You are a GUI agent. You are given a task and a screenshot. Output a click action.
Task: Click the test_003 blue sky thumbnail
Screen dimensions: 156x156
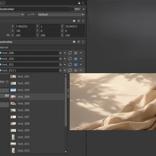[13, 90]
